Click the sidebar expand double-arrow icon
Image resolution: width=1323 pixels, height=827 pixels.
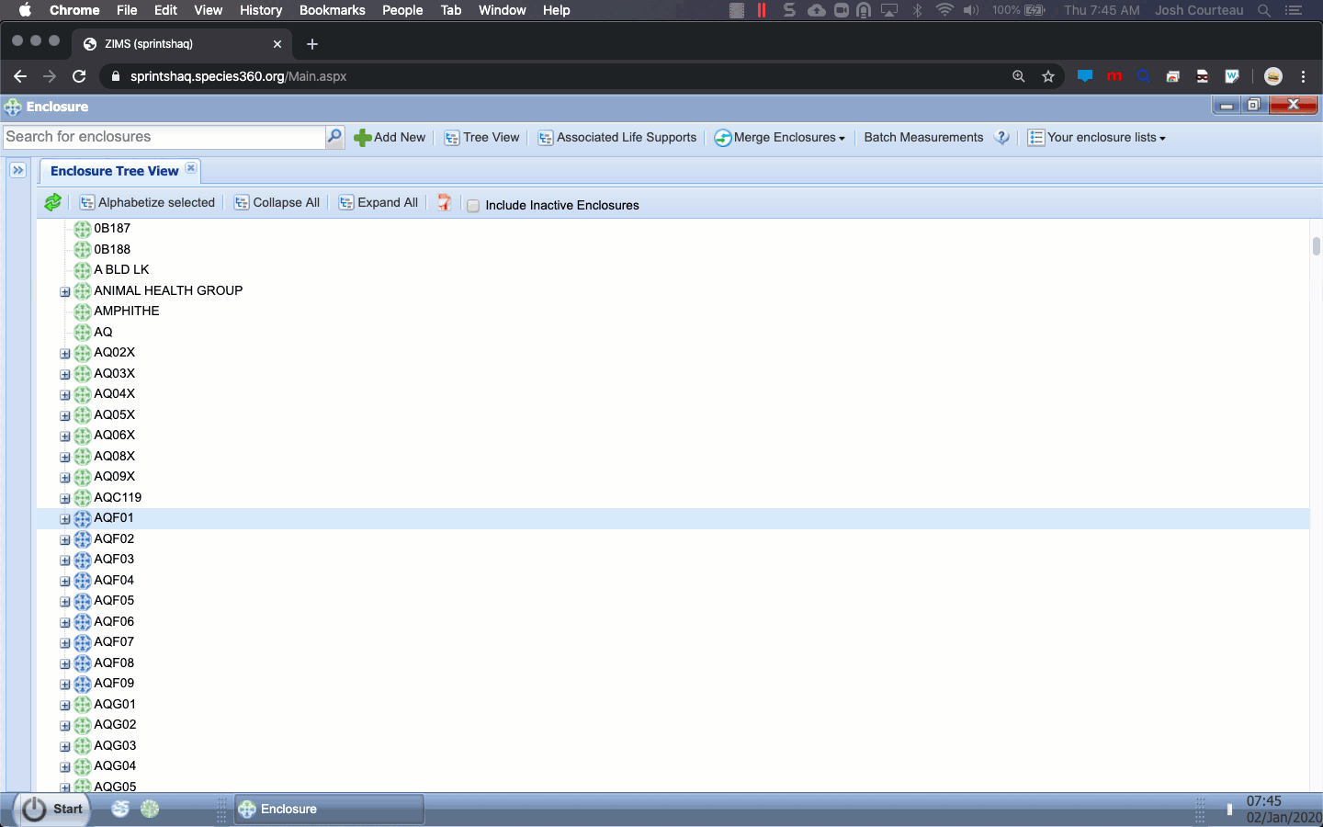(17, 170)
